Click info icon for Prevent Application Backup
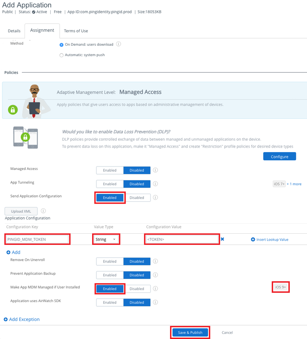307x339 pixels. [x=156, y=275]
